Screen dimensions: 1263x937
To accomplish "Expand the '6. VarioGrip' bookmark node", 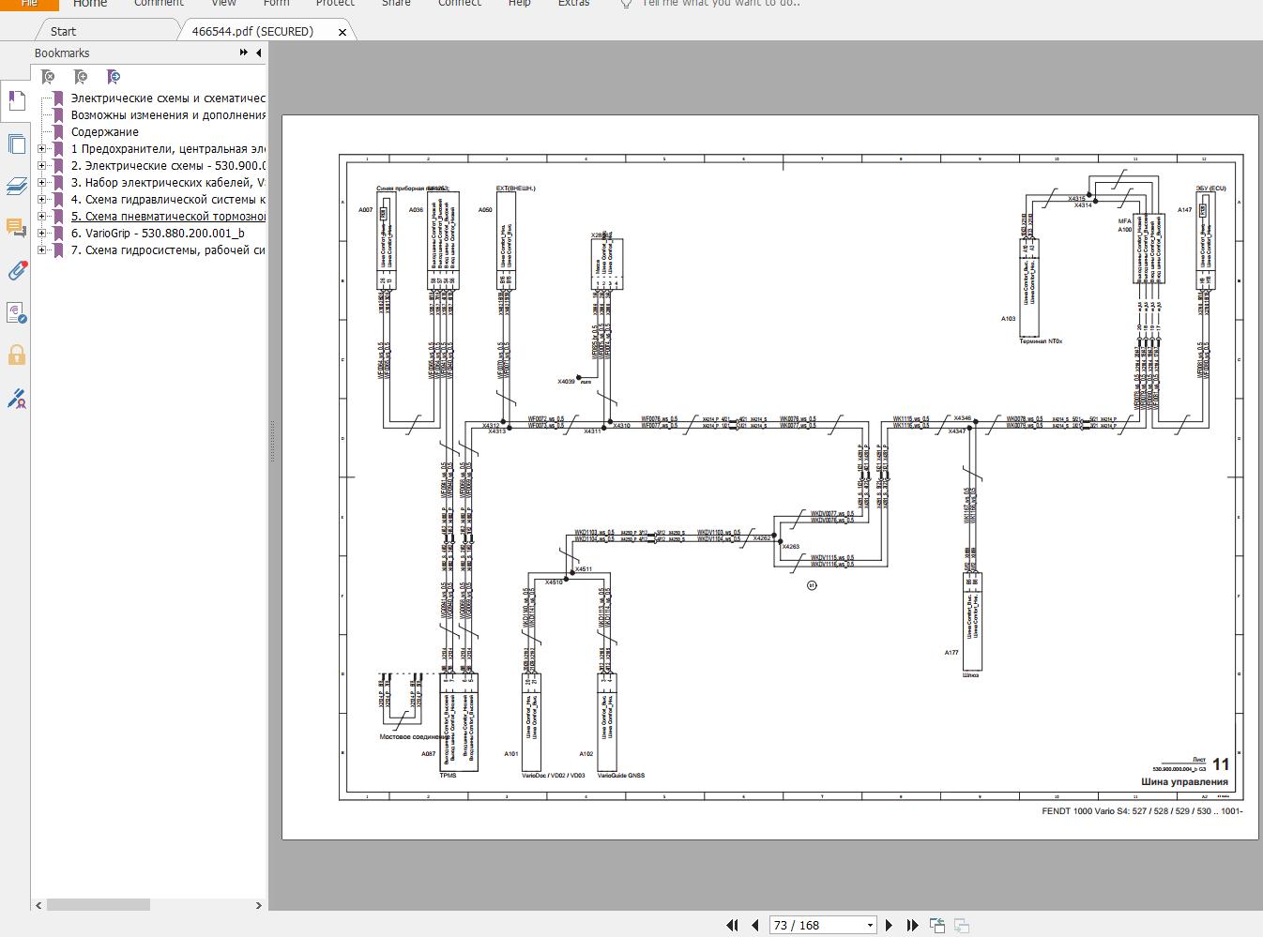I will (41, 234).
